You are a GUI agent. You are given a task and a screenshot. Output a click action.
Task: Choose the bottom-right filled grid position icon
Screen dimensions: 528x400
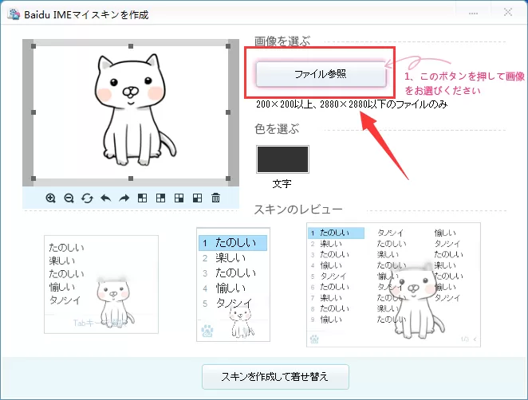click(x=179, y=198)
